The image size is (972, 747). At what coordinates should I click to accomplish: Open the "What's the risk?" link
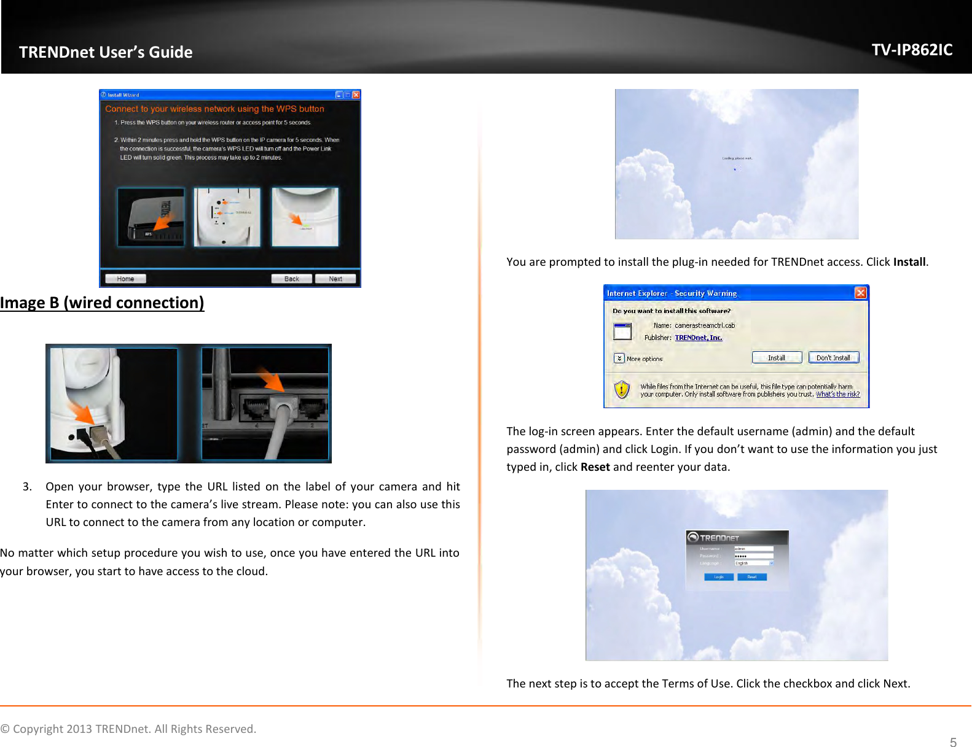pos(838,394)
